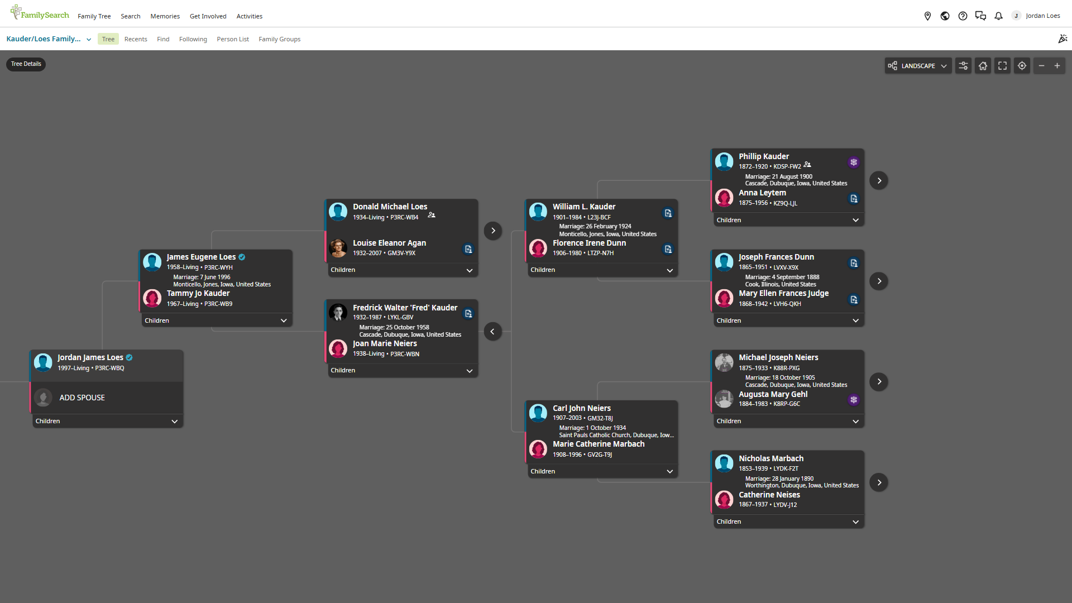Open Jordan Loes account menu
1072x603 pixels.
pyautogui.click(x=1037, y=16)
